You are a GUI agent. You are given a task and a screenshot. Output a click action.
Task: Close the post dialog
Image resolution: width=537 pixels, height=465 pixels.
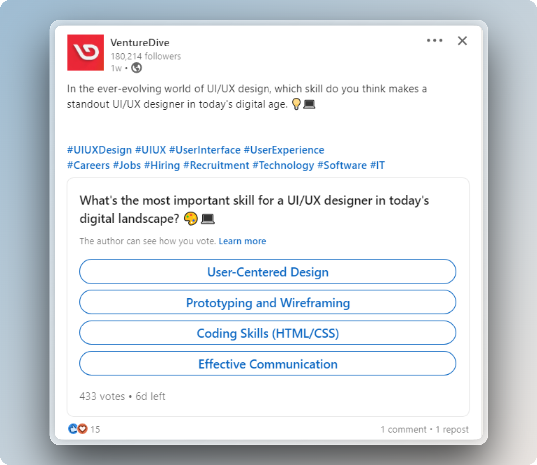pyautogui.click(x=462, y=41)
